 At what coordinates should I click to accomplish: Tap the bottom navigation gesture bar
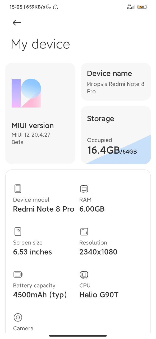[x=78, y=336]
